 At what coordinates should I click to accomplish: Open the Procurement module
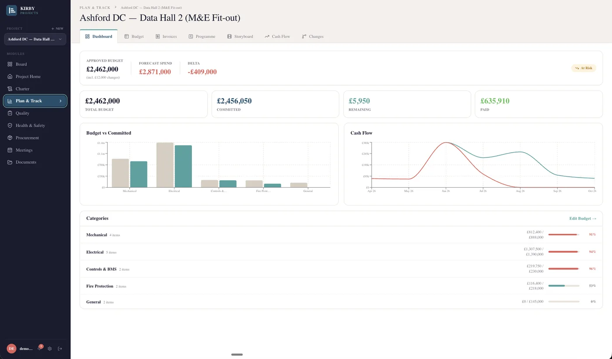point(35,138)
